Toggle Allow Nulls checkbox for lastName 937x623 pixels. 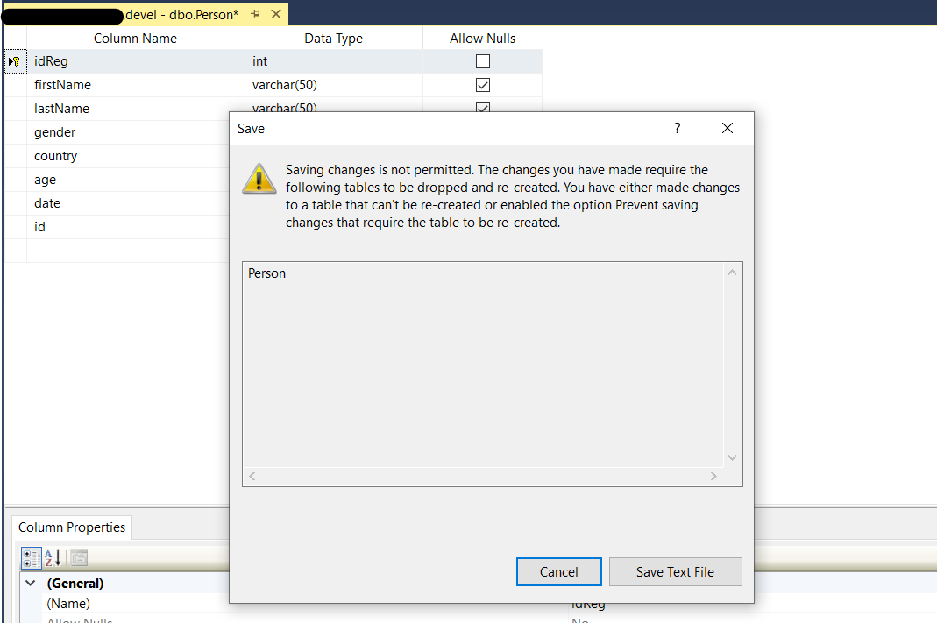point(482,108)
